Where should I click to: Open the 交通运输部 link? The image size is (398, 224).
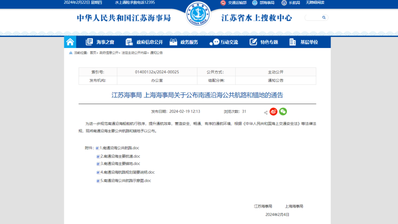point(237,2)
